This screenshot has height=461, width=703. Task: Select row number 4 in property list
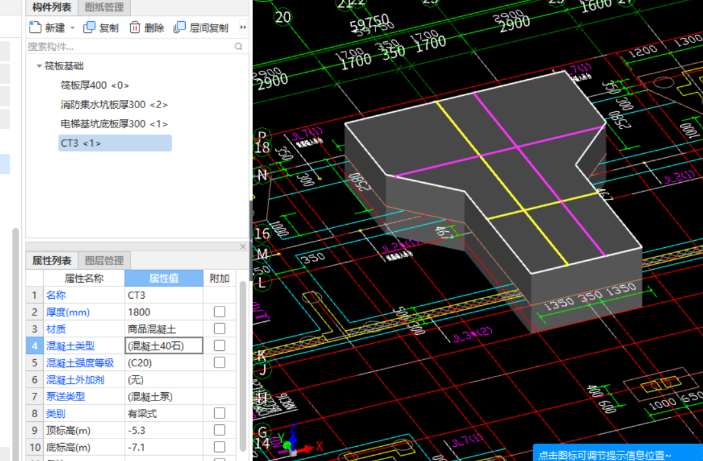coord(35,346)
